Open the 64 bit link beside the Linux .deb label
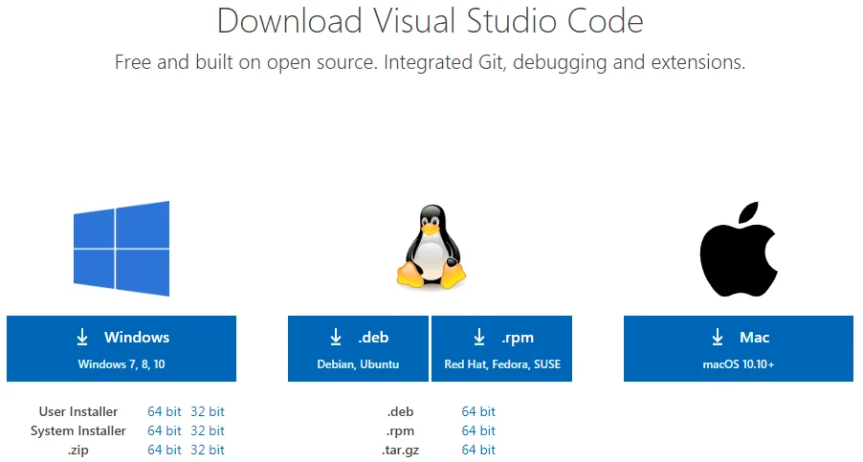The width and height of the screenshot is (863, 462). click(478, 411)
